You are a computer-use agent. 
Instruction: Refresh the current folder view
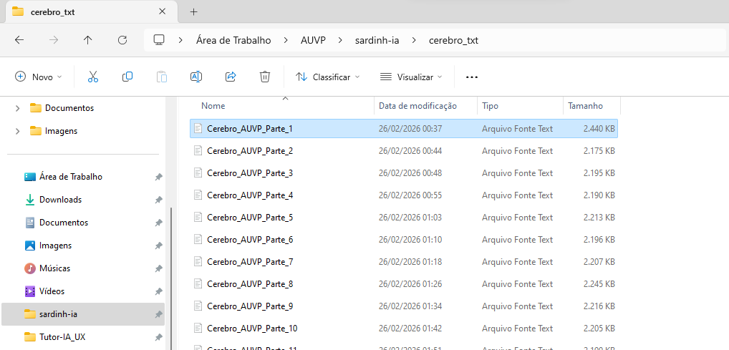tap(122, 40)
